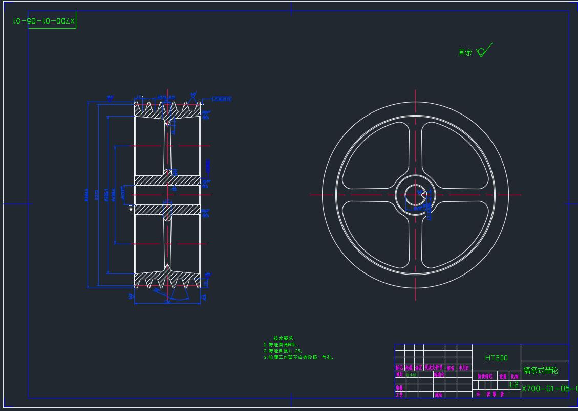Select the third technical note about sand holes
This screenshot has height=411, width=578.
pyautogui.click(x=298, y=357)
